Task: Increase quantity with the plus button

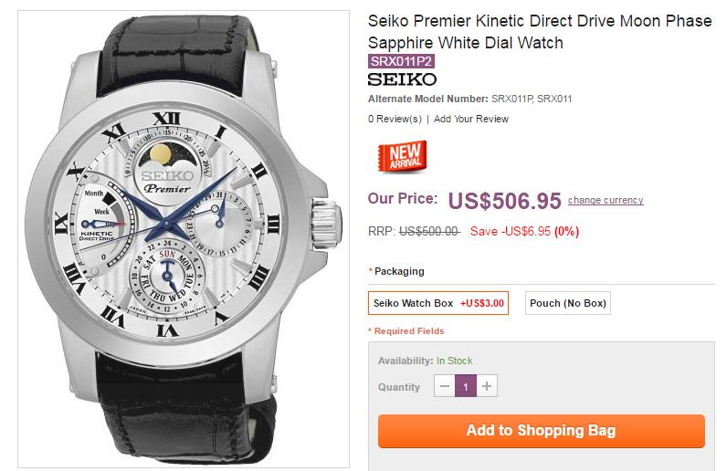Action: [488, 387]
